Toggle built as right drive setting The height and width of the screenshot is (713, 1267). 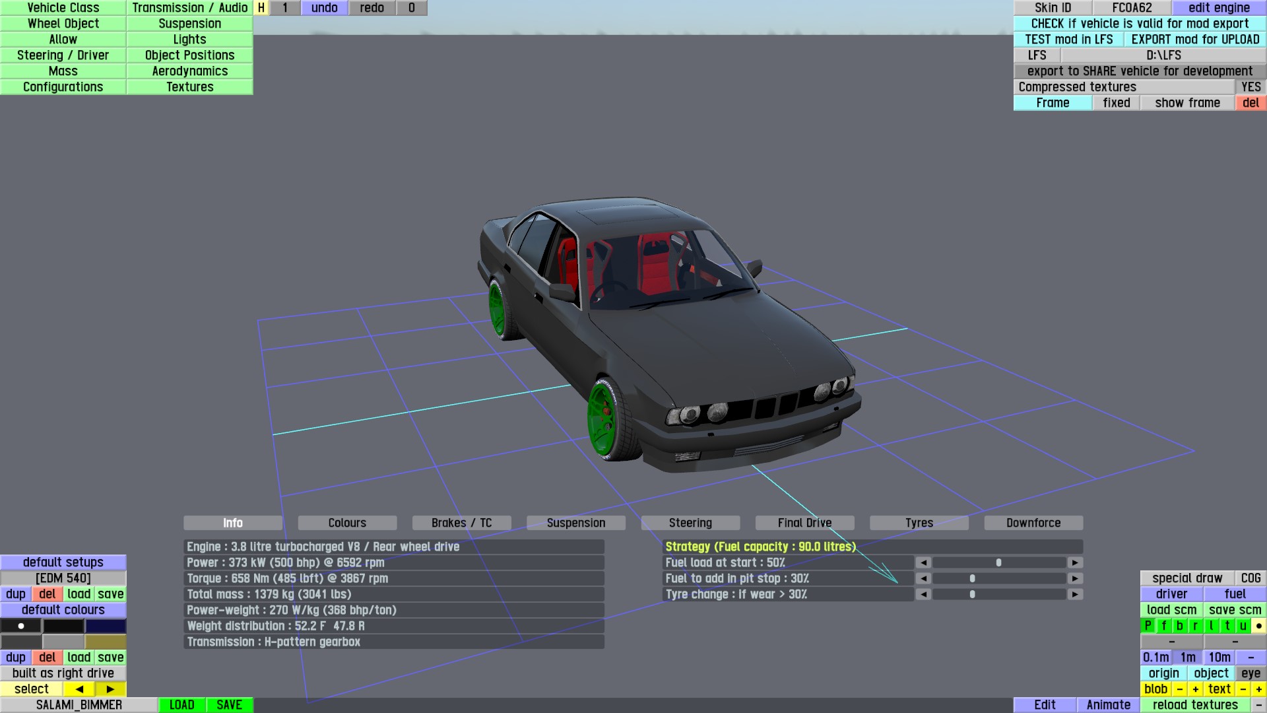pos(63,673)
